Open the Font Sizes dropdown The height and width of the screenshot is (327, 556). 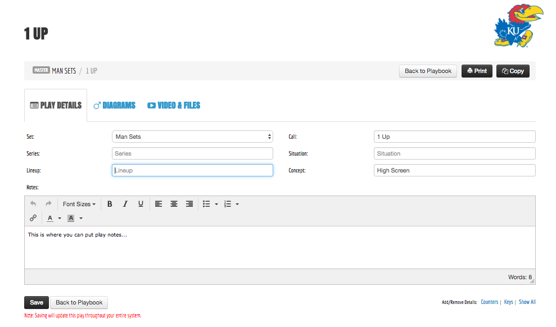point(79,204)
